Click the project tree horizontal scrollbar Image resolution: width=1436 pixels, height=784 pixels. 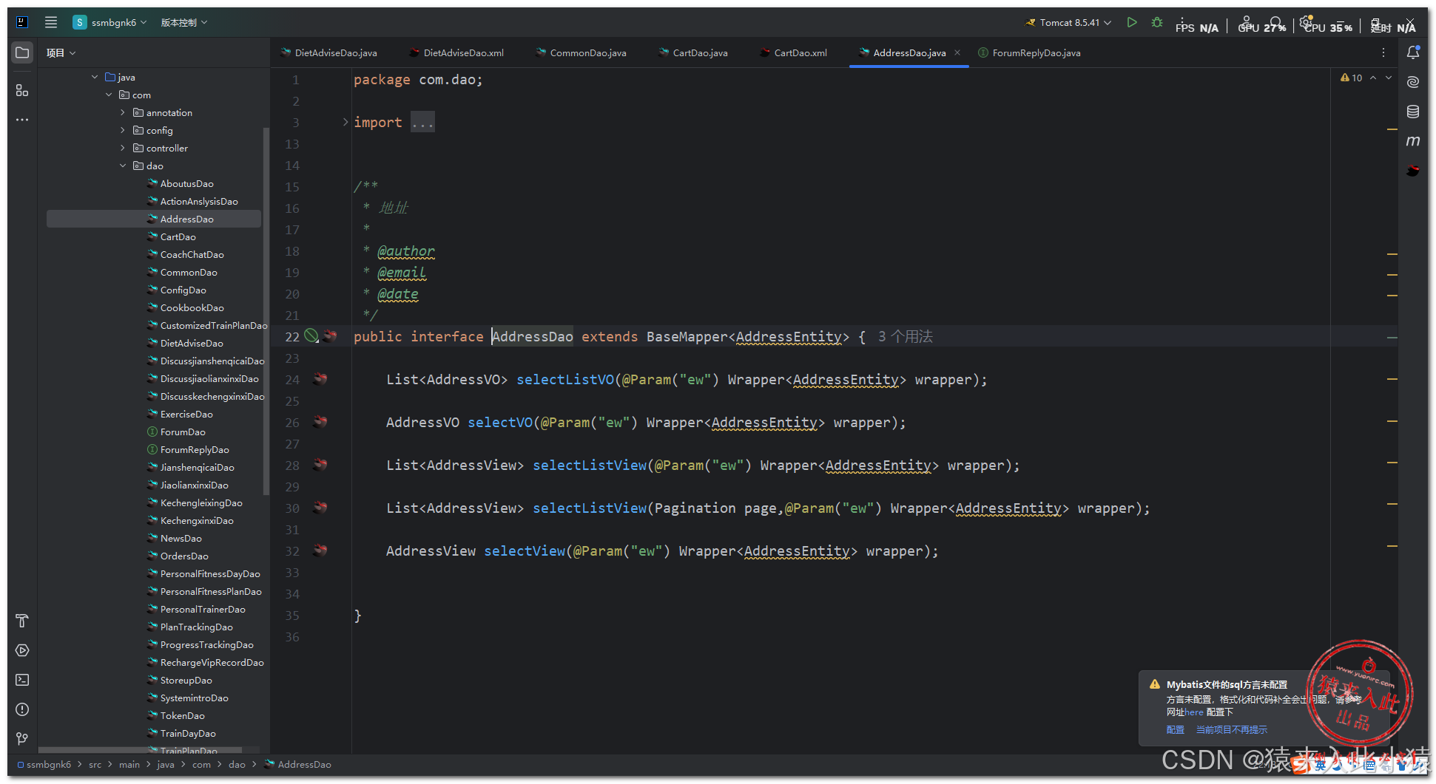click(141, 751)
